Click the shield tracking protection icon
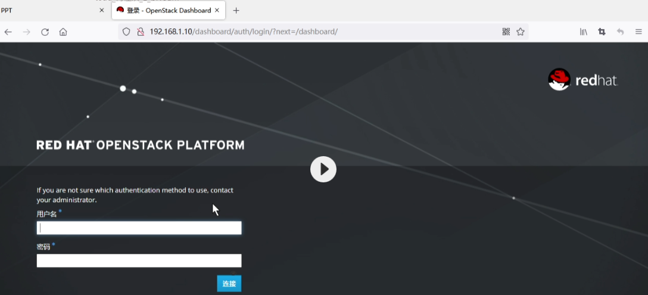Image resolution: width=648 pixels, height=295 pixels. pos(126,32)
